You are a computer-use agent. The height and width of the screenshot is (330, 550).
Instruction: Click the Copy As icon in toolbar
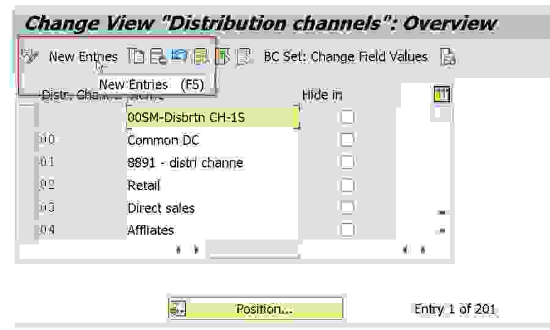(136, 57)
